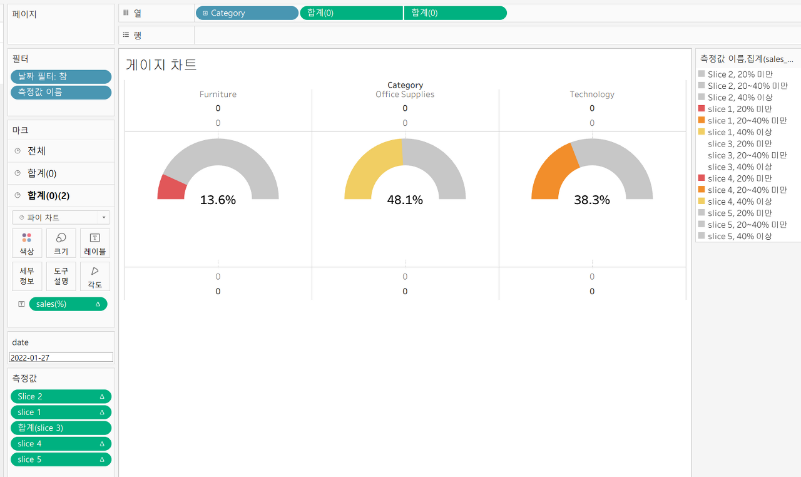Open the 파이 차트 mark type dropdown
Viewport: 801px width, 477px height.
[x=61, y=217]
